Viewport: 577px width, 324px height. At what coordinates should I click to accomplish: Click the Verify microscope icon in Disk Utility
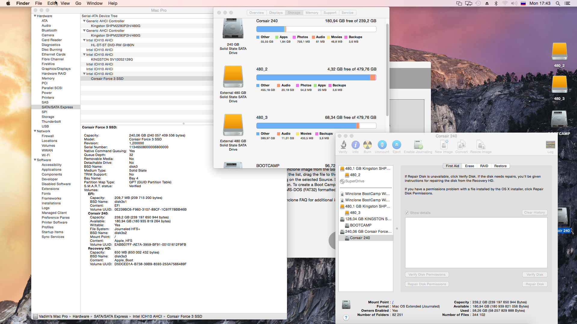(x=343, y=145)
